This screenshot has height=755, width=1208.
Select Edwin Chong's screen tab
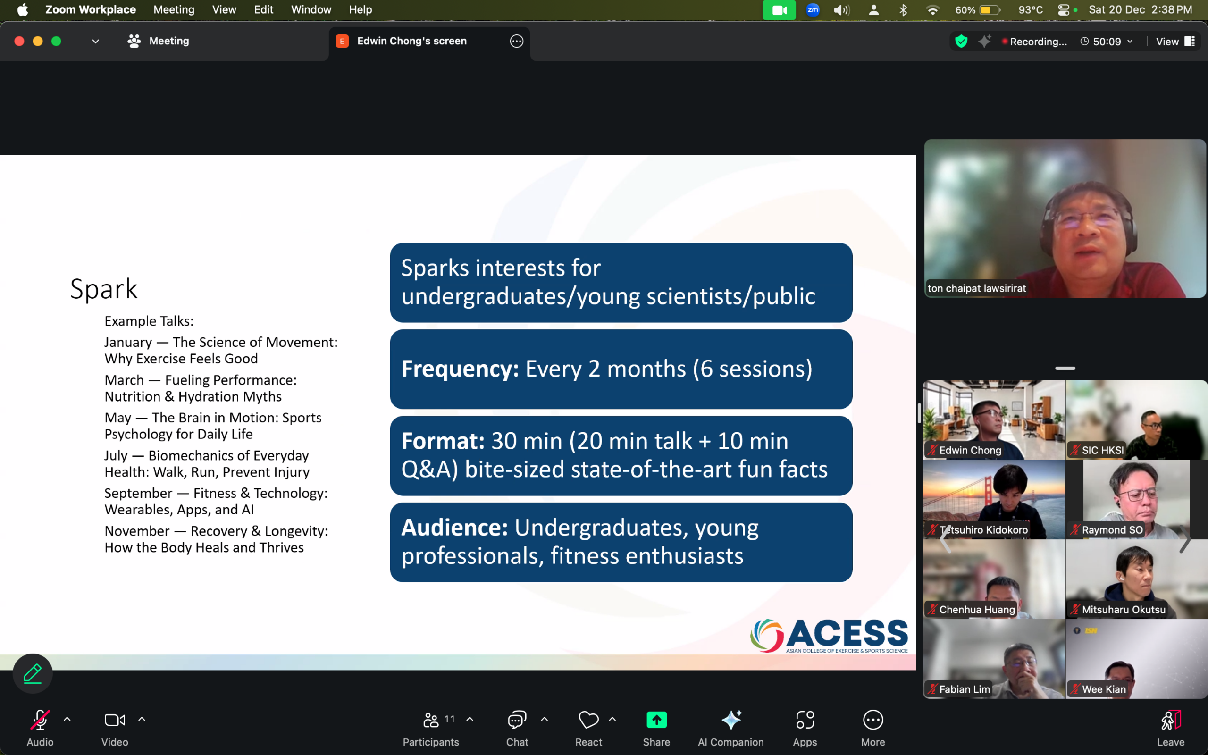click(x=412, y=41)
